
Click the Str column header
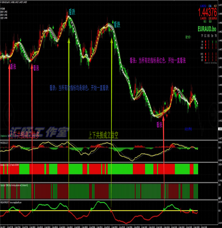(212, 36)
